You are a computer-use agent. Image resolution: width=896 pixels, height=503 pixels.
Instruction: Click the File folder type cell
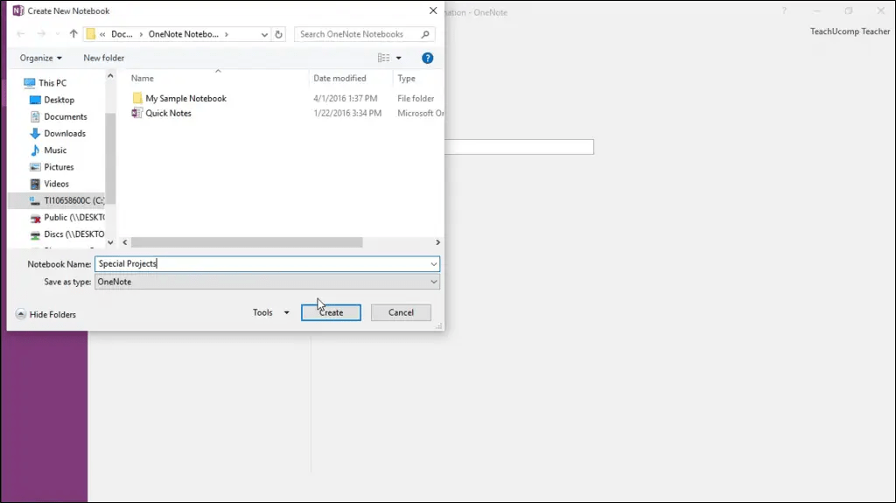pos(416,98)
